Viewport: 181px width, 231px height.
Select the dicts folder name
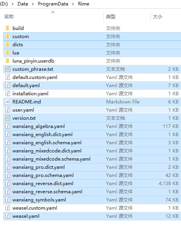pyautogui.click(x=18, y=44)
